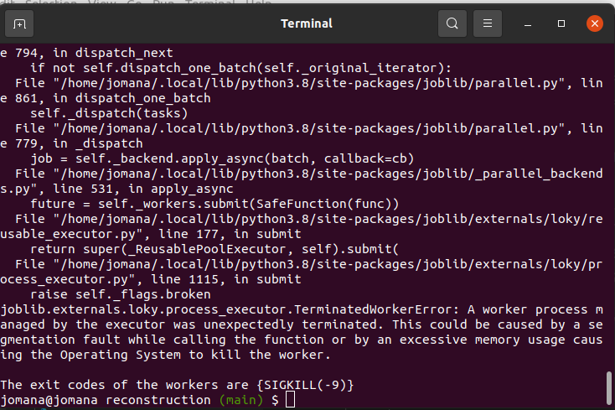The image size is (615, 410).
Task: Click 'job = self._backend.apply_async' line
Action: click(222, 158)
